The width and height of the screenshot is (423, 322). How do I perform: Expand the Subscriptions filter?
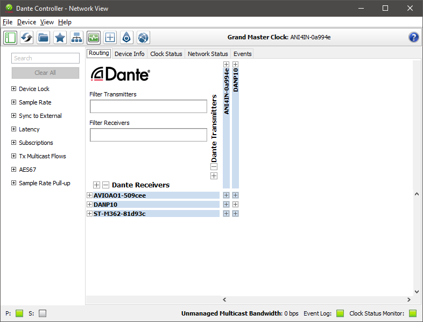click(13, 143)
